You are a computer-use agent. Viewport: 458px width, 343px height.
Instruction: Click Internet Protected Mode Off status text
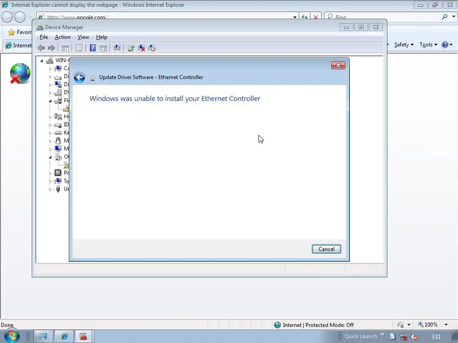click(318, 325)
